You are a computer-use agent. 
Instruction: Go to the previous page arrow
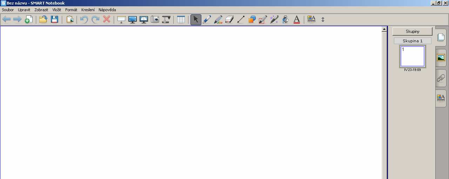[x=6, y=20]
